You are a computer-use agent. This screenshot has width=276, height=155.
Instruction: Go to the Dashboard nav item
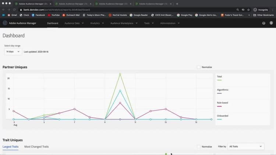pos(53,23)
